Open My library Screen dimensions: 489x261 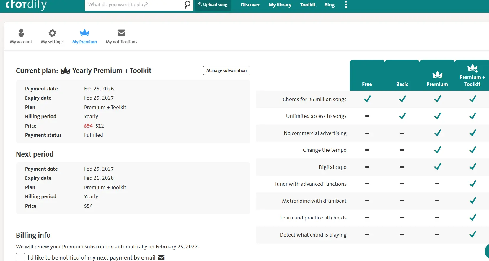click(x=280, y=5)
